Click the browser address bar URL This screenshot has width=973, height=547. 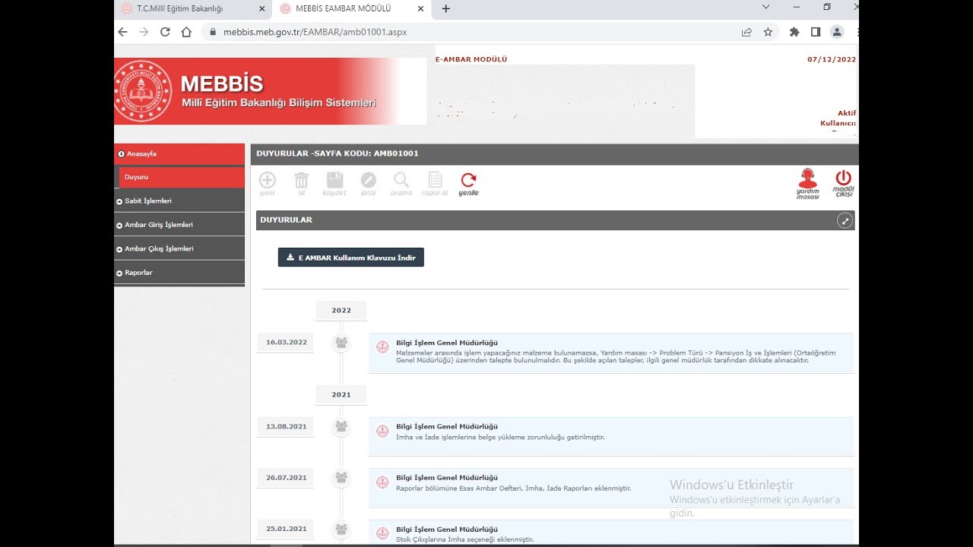pyautogui.click(x=315, y=32)
